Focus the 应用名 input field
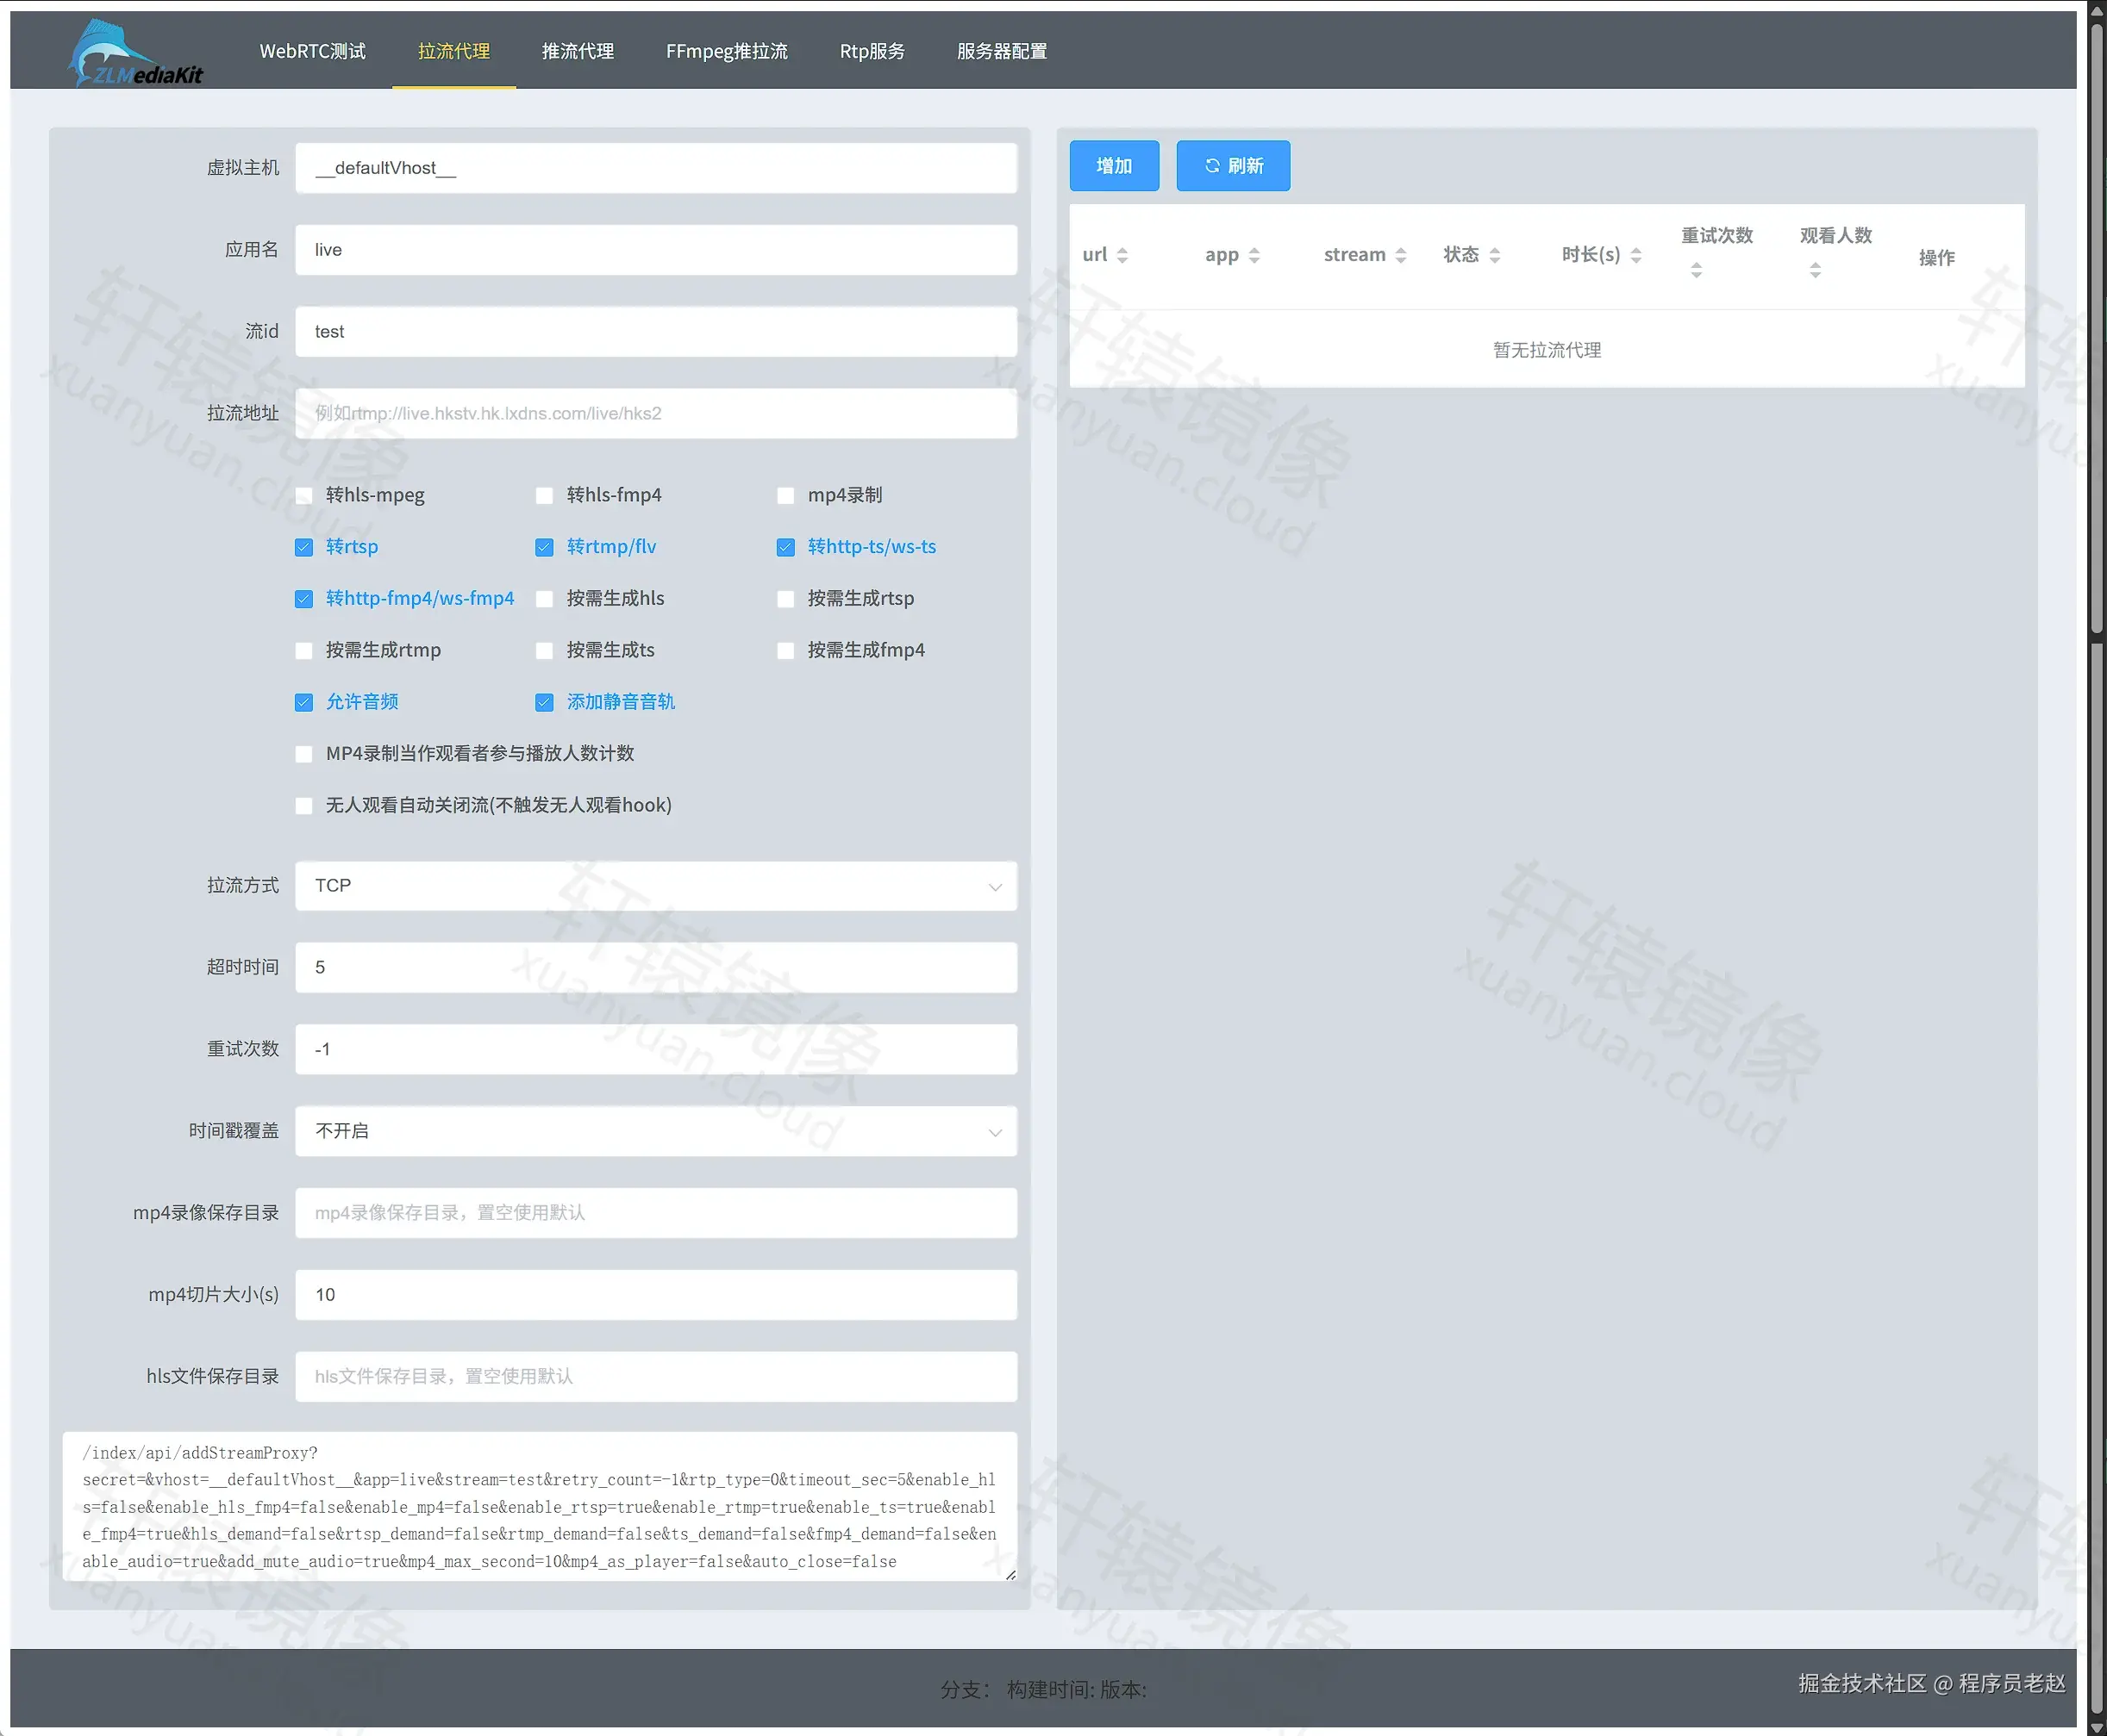Viewport: 2107px width, 1736px height. point(656,250)
